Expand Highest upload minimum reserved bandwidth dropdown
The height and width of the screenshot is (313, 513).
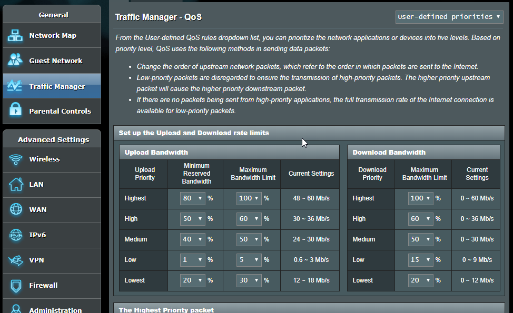pos(193,198)
